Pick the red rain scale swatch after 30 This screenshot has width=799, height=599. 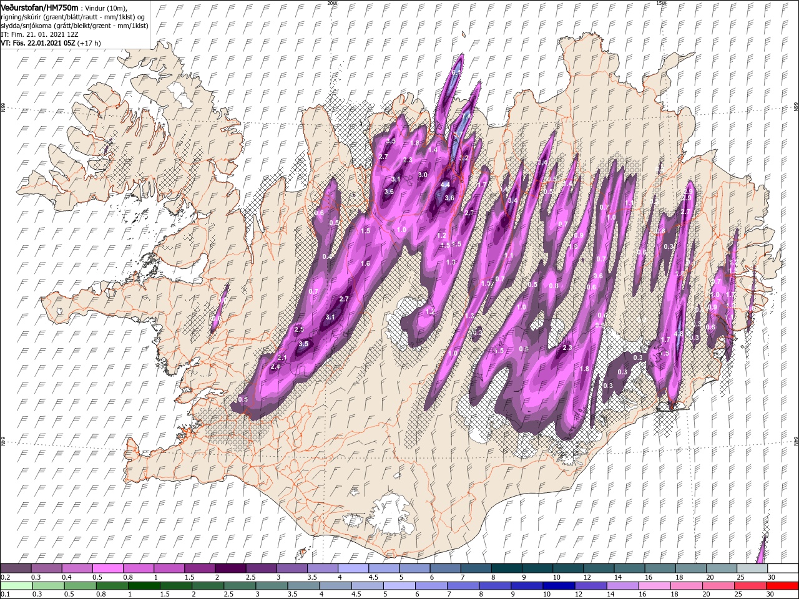pos(782,586)
